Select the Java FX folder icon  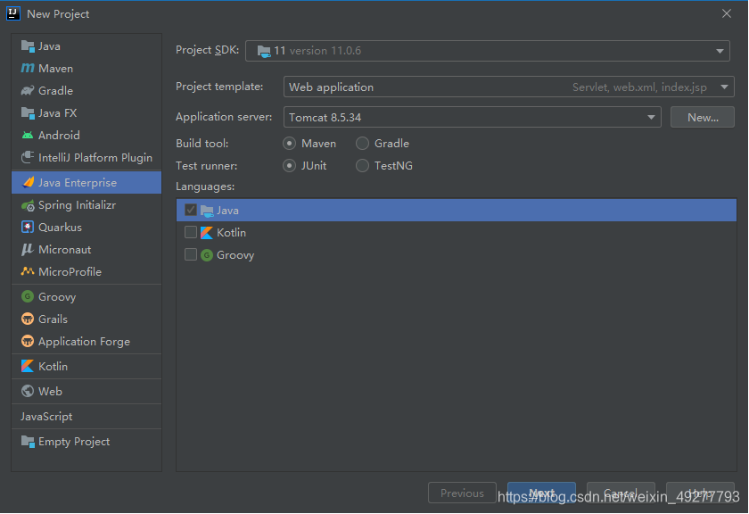coord(28,112)
